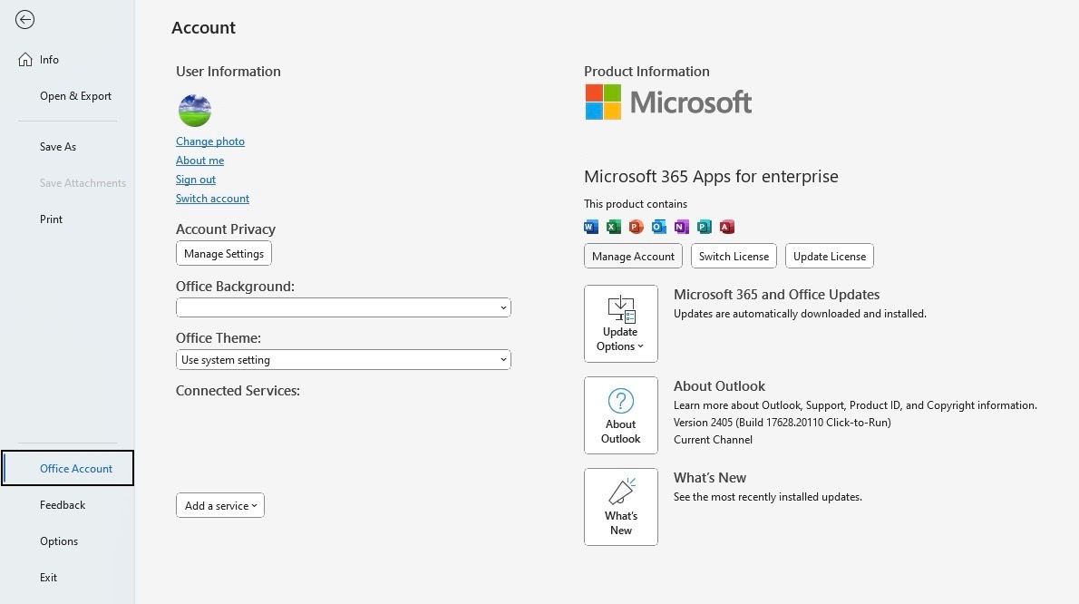The height and width of the screenshot is (604, 1079).
Task: Open the About me link
Action: point(199,161)
